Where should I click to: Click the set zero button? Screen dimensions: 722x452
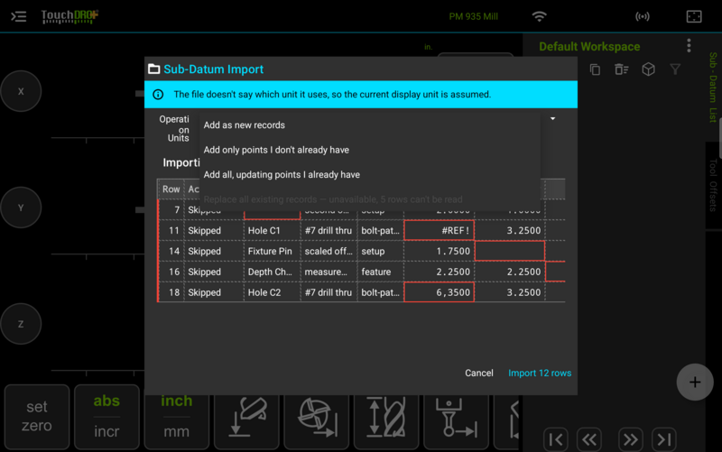(x=37, y=417)
